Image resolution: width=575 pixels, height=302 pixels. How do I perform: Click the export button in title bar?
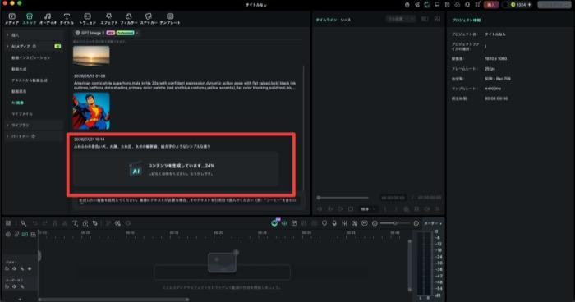tap(554, 4)
